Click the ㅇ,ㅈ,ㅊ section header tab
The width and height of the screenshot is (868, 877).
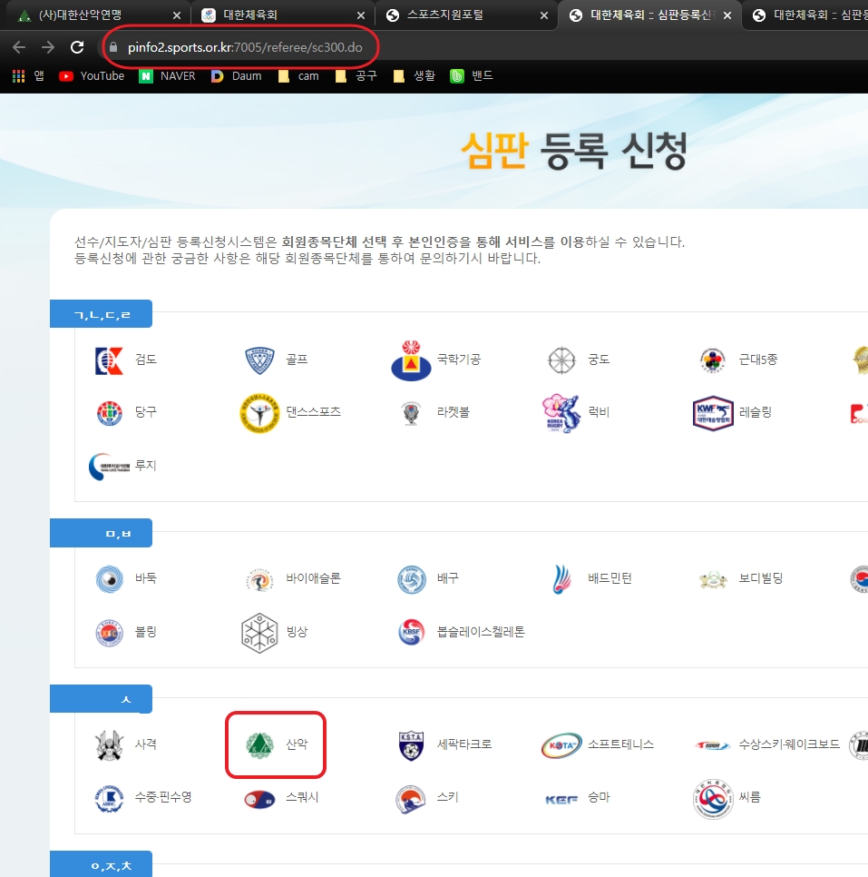(102, 864)
